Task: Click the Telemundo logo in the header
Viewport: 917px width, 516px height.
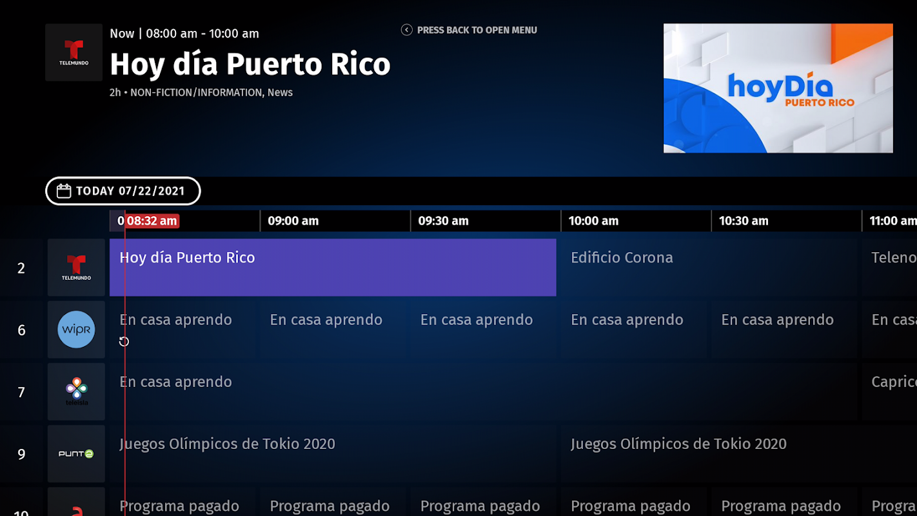Action: (x=74, y=52)
